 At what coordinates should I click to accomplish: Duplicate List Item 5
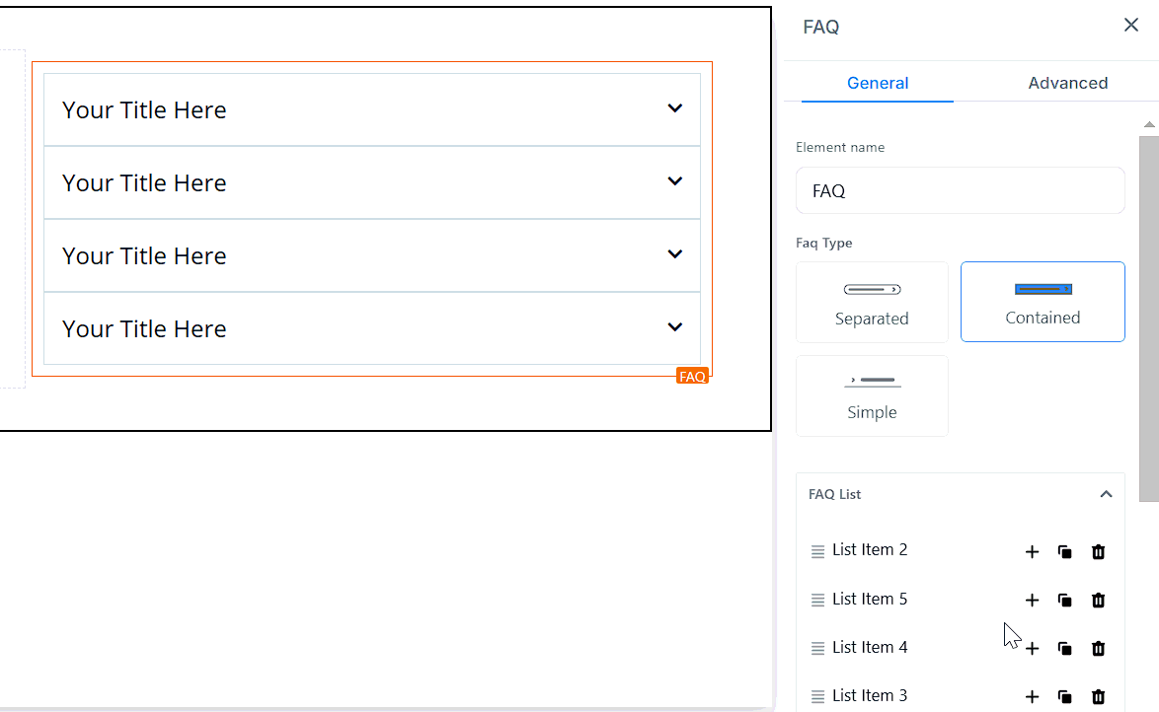[1064, 601]
